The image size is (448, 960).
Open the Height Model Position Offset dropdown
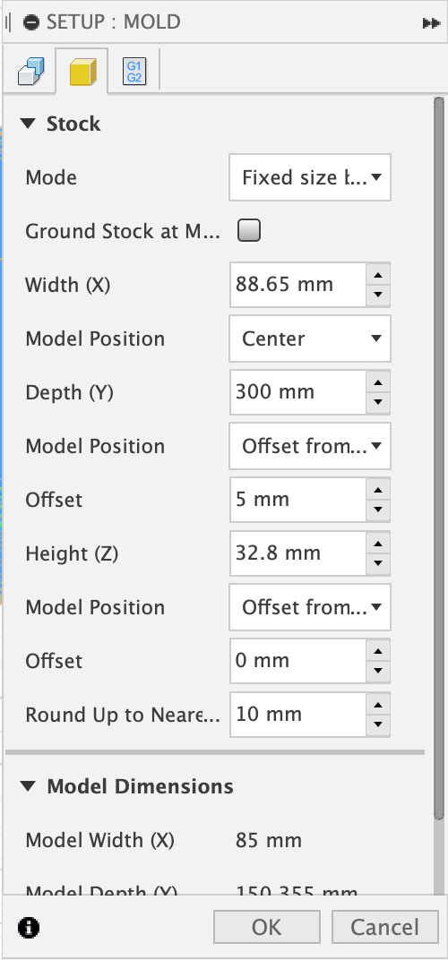(309, 607)
